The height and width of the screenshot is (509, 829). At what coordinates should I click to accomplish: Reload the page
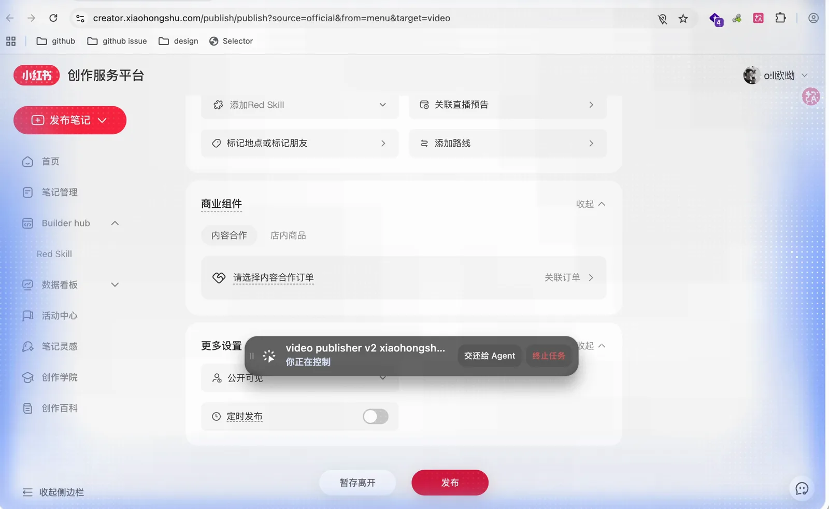point(53,18)
